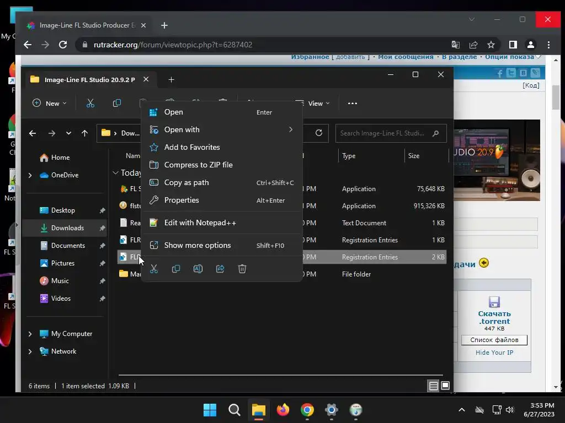
Task: Choose Properties in context menu
Action: point(221,200)
